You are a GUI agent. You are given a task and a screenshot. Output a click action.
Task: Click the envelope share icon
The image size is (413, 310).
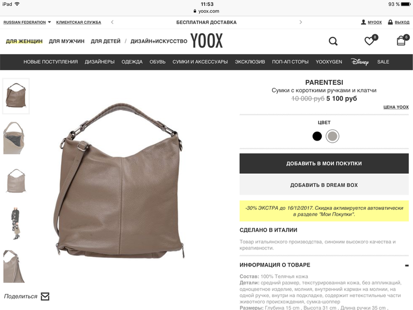[45, 296]
